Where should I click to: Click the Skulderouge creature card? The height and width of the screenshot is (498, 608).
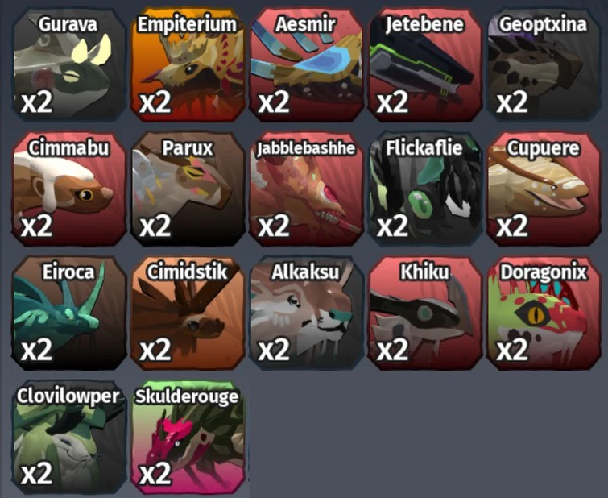(x=188, y=437)
